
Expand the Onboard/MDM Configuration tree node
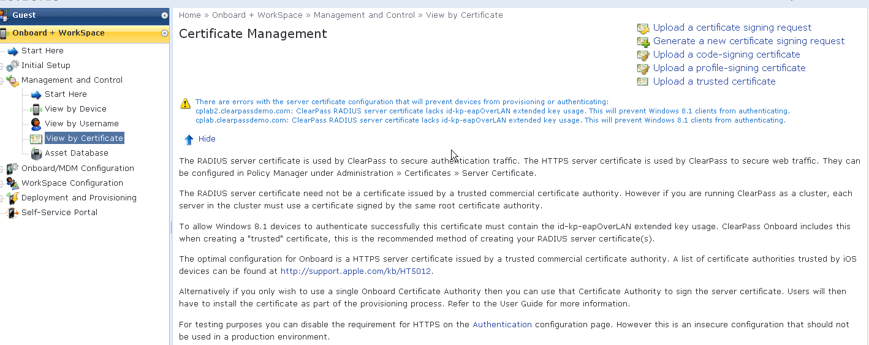coord(3,169)
